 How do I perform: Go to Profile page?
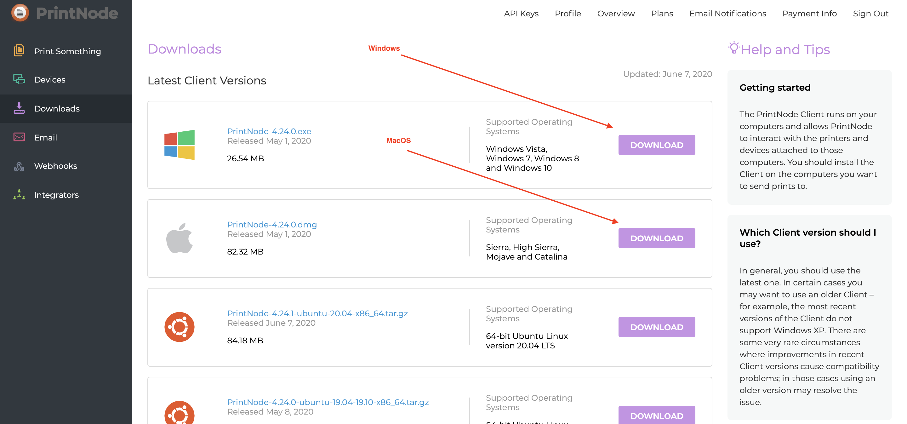pos(568,13)
